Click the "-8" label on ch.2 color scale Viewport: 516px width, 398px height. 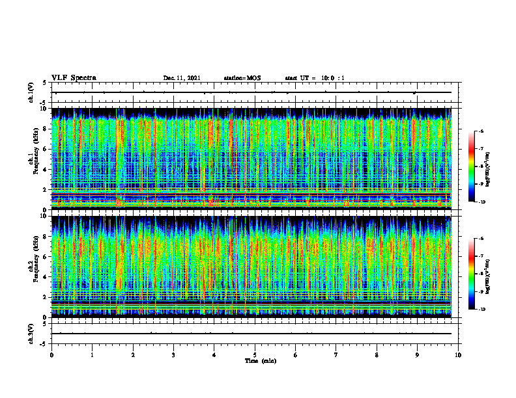pyautogui.click(x=481, y=274)
